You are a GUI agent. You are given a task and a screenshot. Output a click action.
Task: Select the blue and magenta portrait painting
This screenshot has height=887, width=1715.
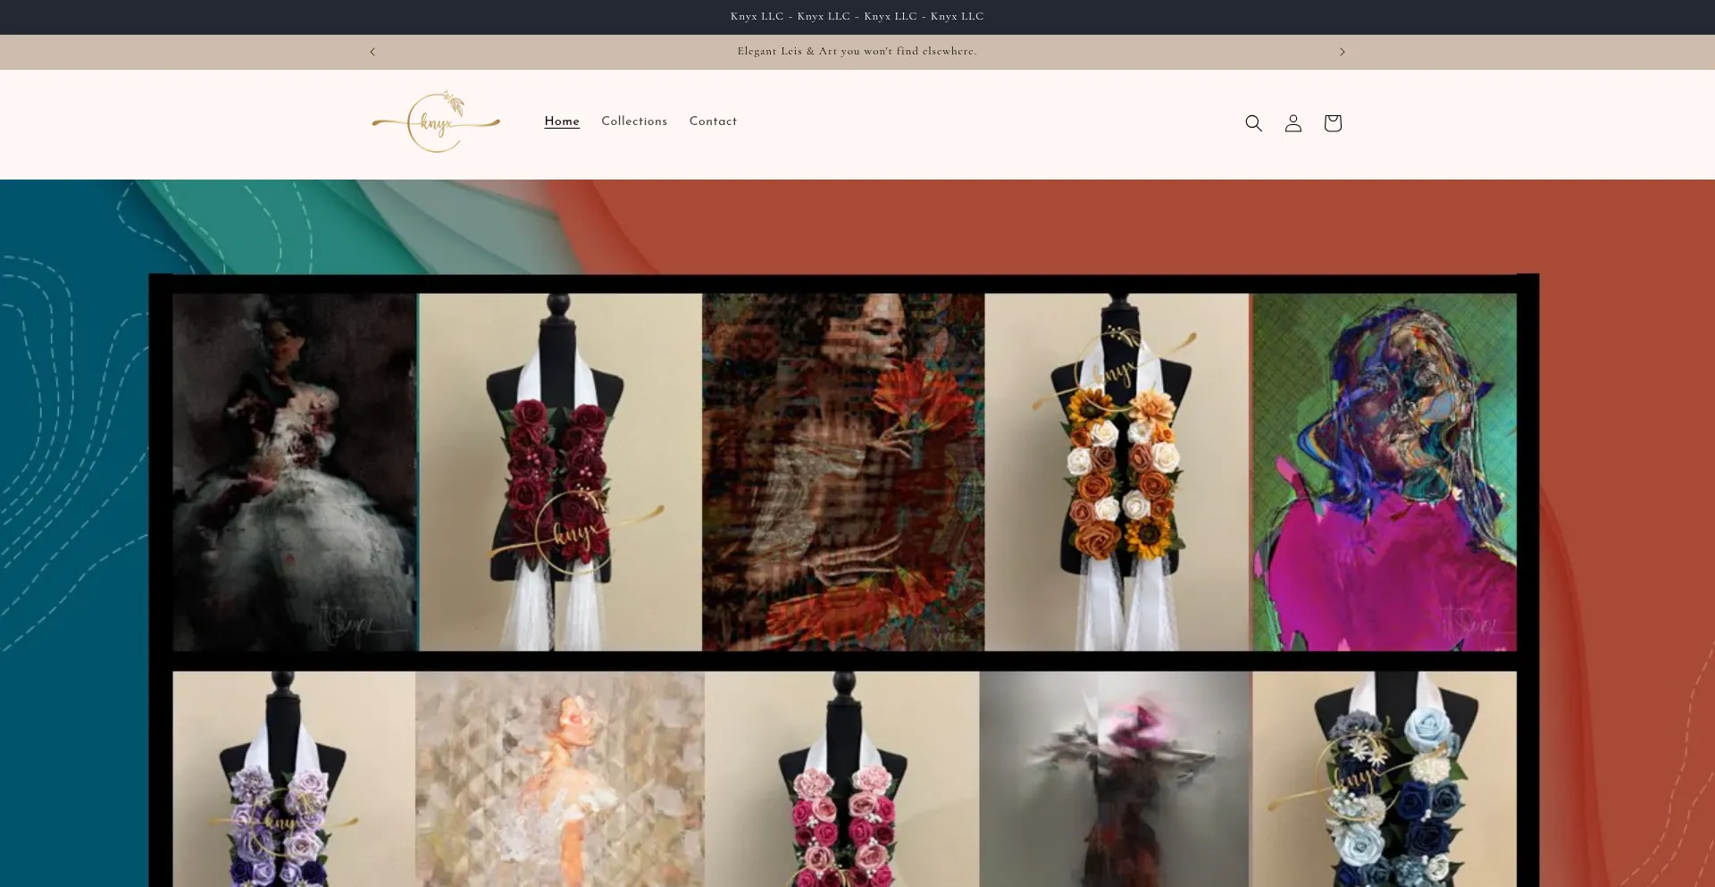click(x=1385, y=472)
